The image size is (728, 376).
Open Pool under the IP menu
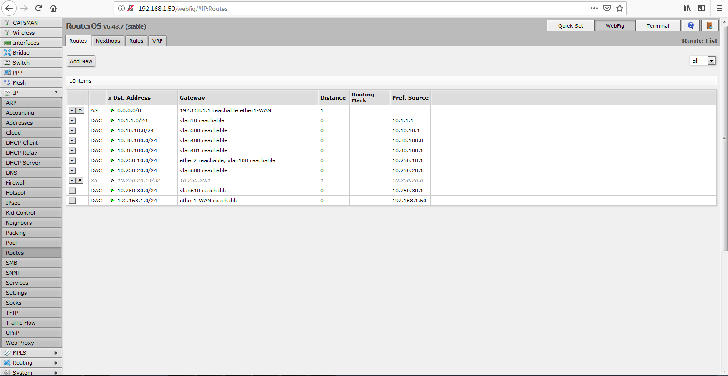[x=31, y=243]
